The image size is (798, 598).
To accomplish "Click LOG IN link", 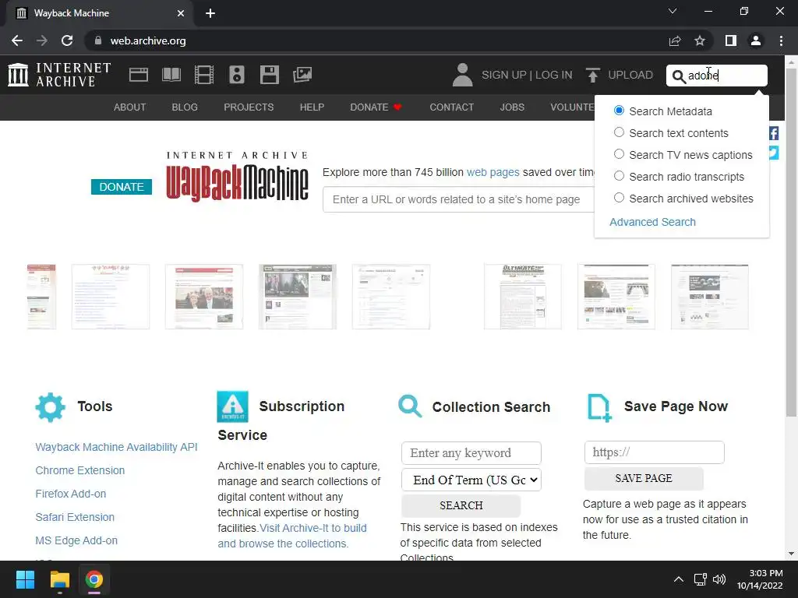I will tap(554, 75).
